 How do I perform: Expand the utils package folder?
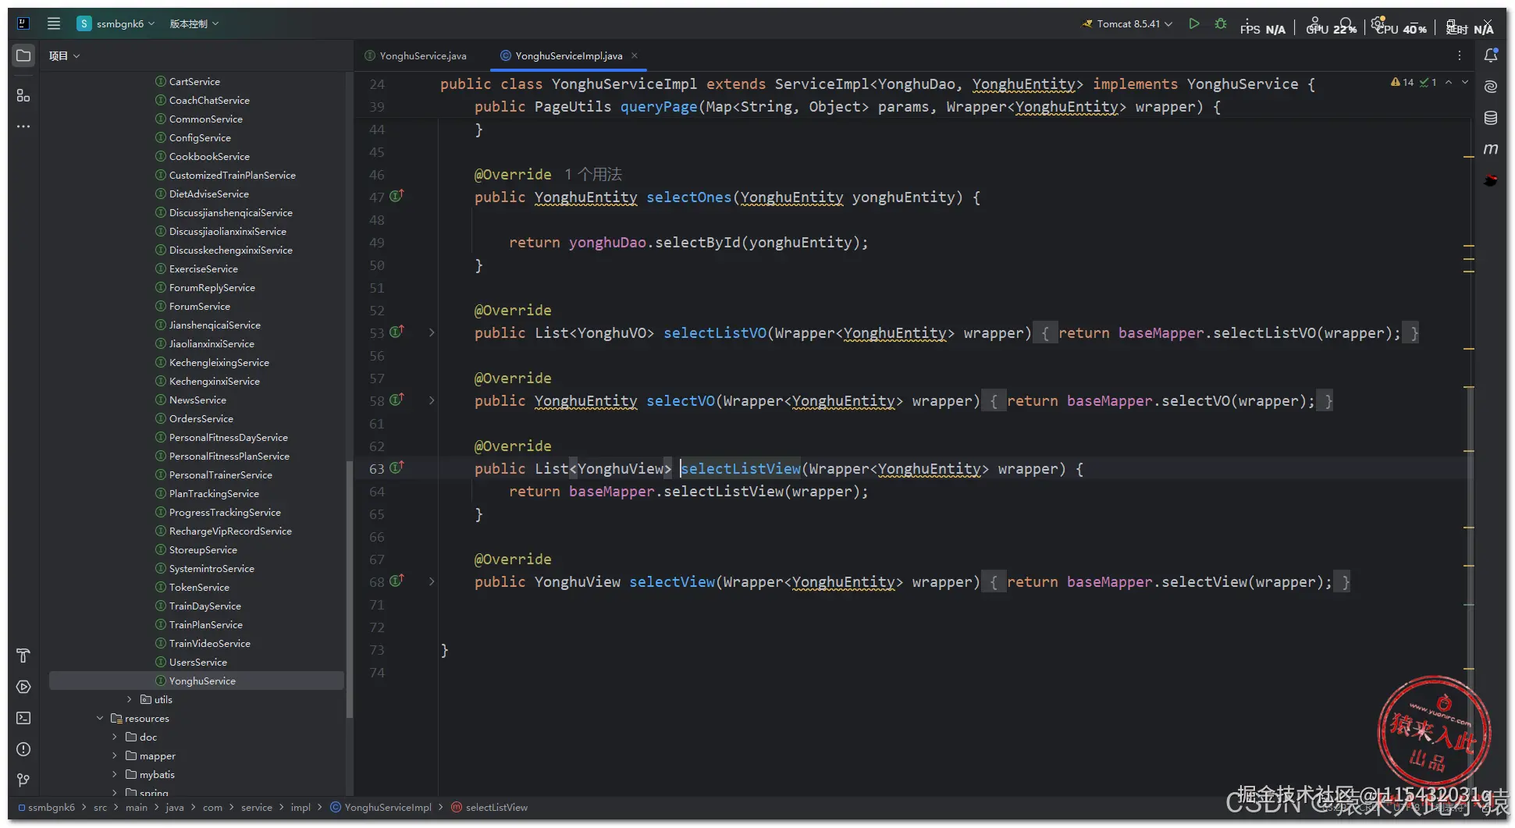[x=130, y=699]
